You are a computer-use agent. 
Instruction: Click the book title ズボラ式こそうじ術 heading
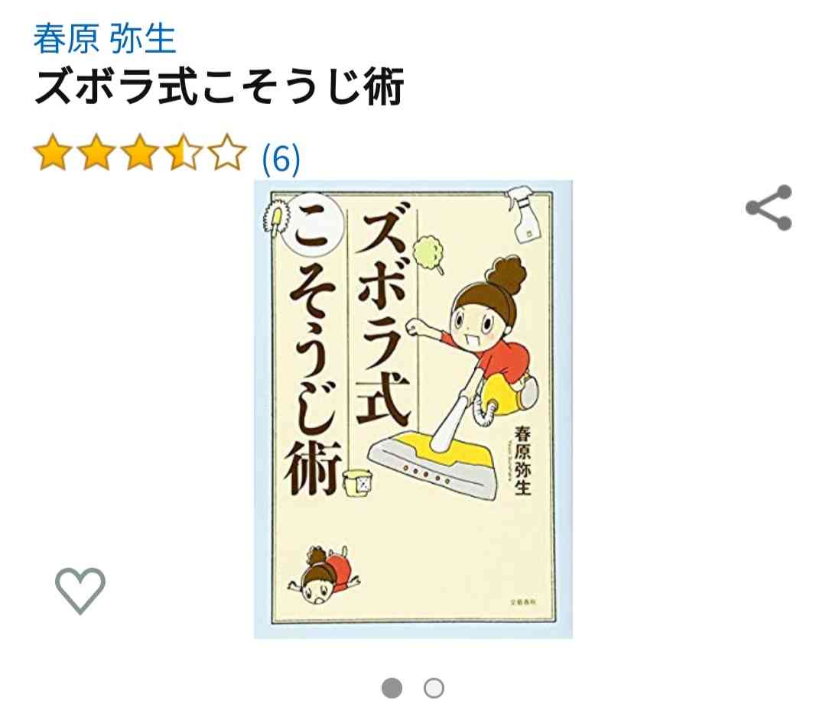coord(219,87)
